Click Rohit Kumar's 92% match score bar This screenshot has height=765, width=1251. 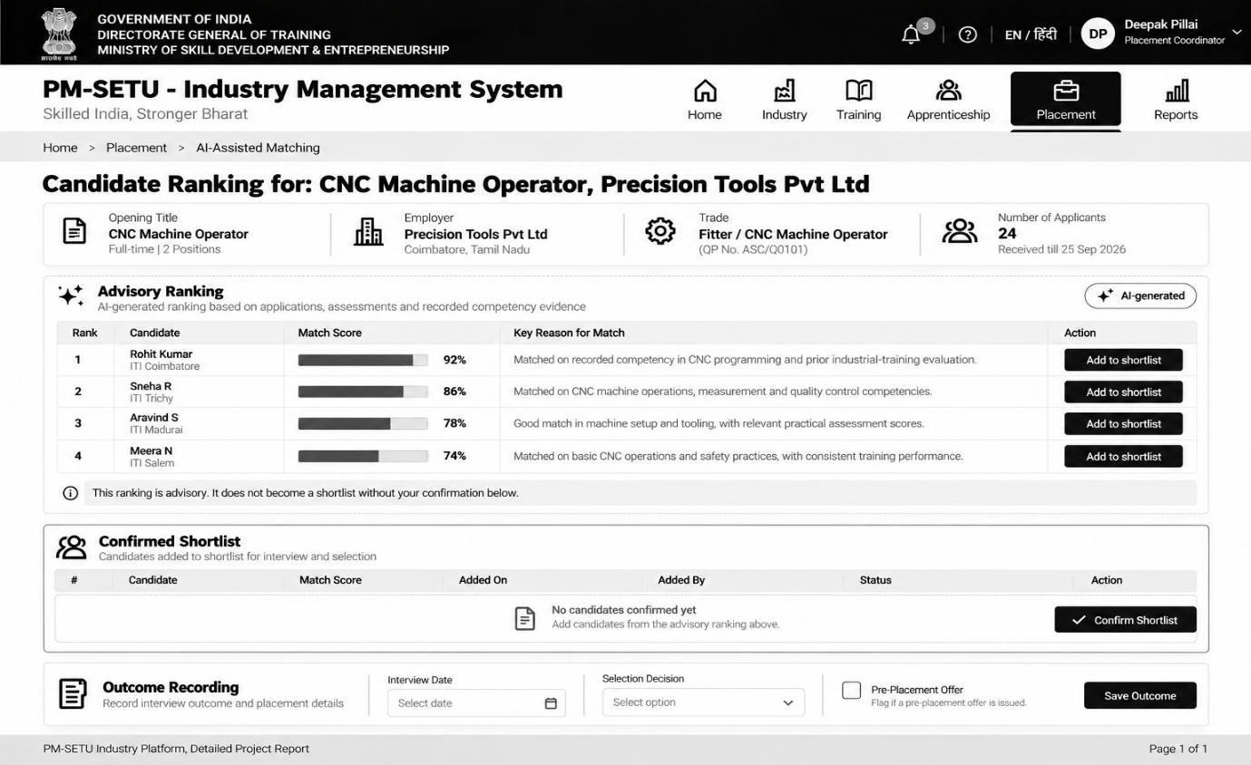coord(363,360)
